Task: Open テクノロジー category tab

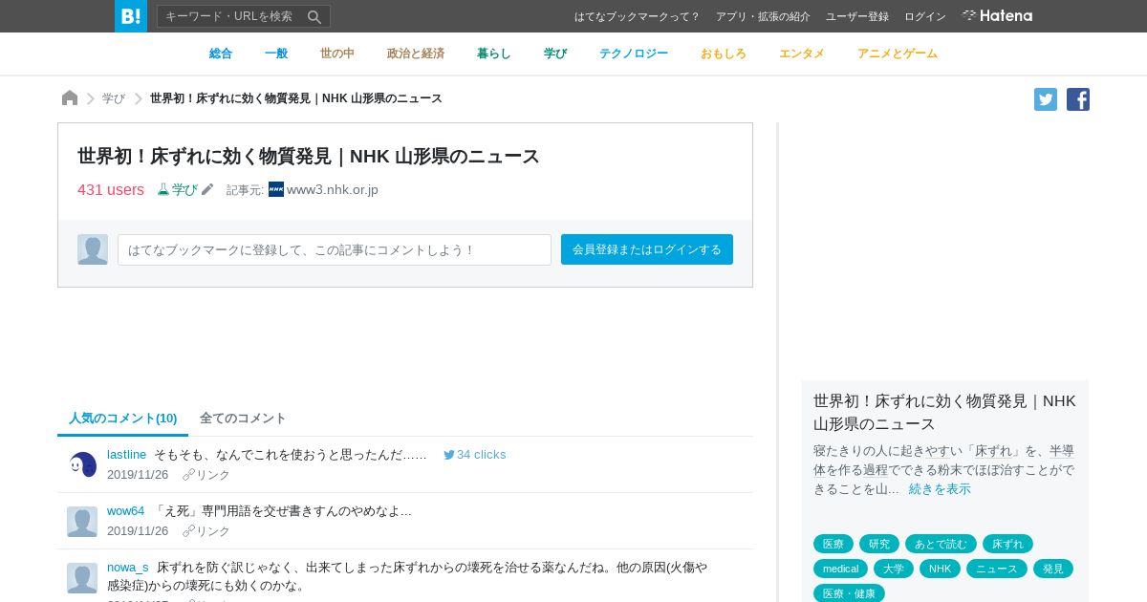Action: pyautogui.click(x=634, y=54)
